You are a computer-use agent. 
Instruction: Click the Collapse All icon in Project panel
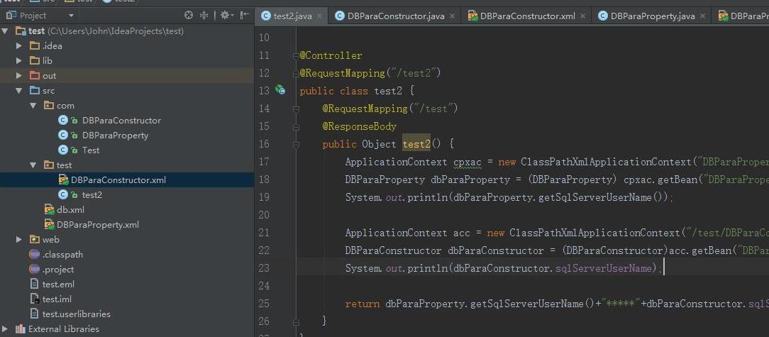[x=204, y=16]
